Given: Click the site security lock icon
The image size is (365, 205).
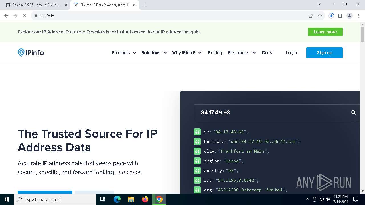Looking at the screenshot, I should [36, 16].
